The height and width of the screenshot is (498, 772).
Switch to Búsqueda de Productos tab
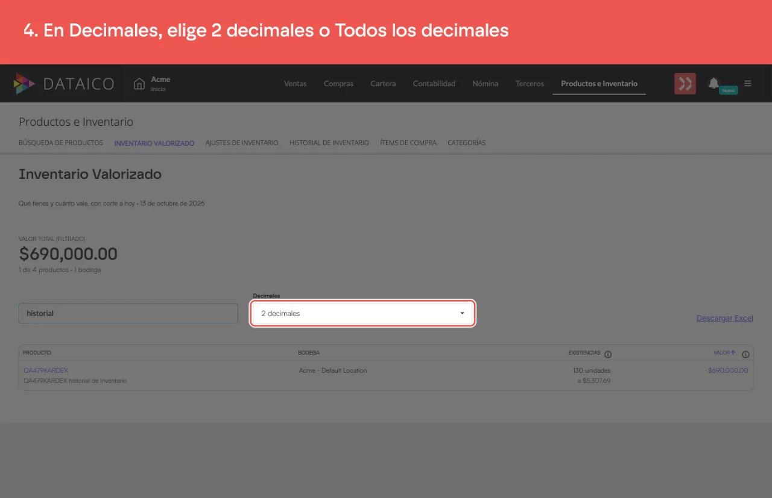click(x=61, y=143)
